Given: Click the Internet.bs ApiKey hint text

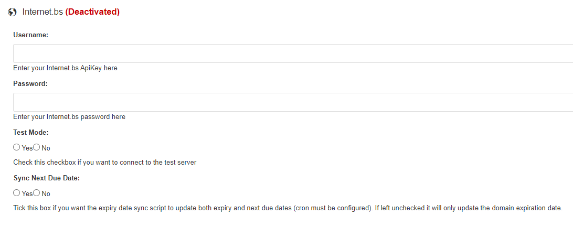Looking at the screenshot, I should click(x=65, y=68).
